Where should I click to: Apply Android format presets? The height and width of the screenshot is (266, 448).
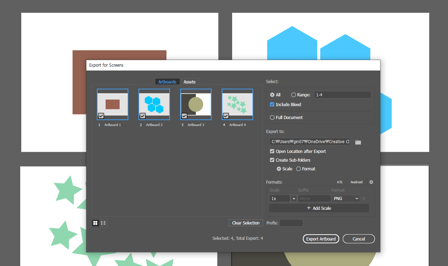pyautogui.click(x=356, y=182)
